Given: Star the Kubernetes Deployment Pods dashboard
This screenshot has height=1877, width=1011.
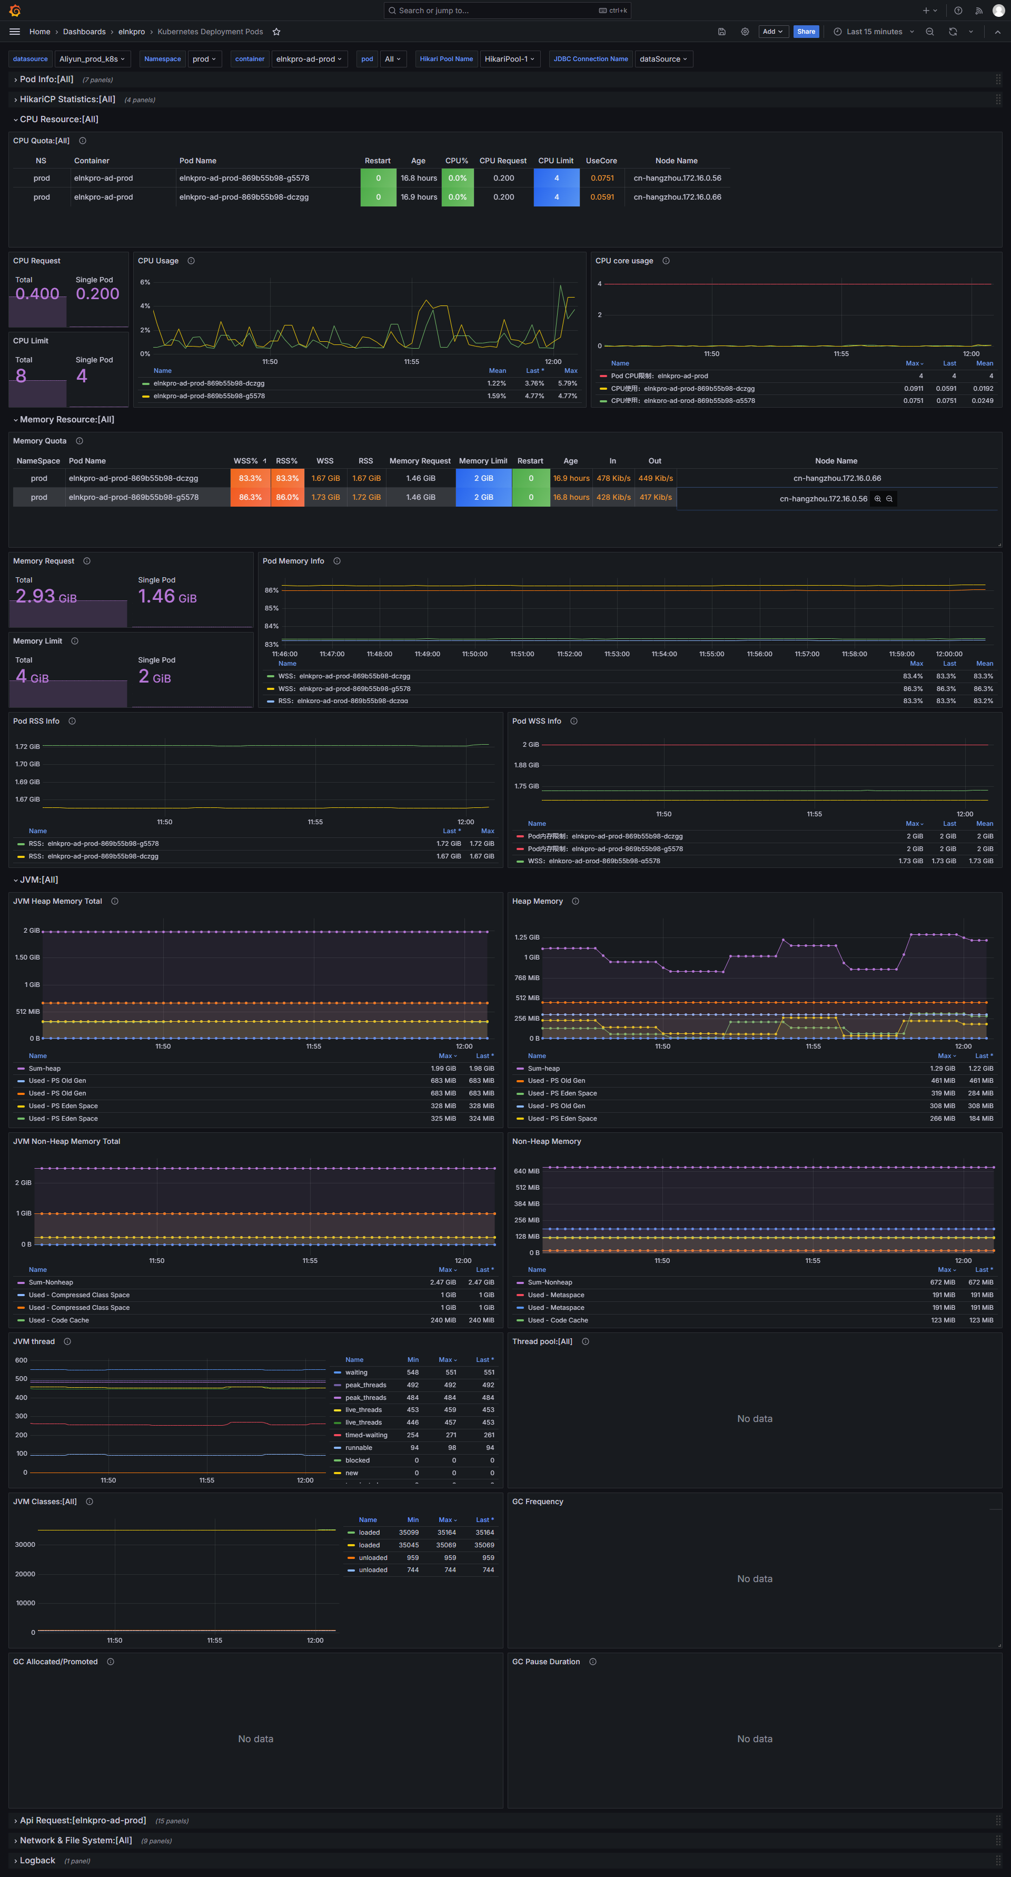Looking at the screenshot, I should point(276,32).
